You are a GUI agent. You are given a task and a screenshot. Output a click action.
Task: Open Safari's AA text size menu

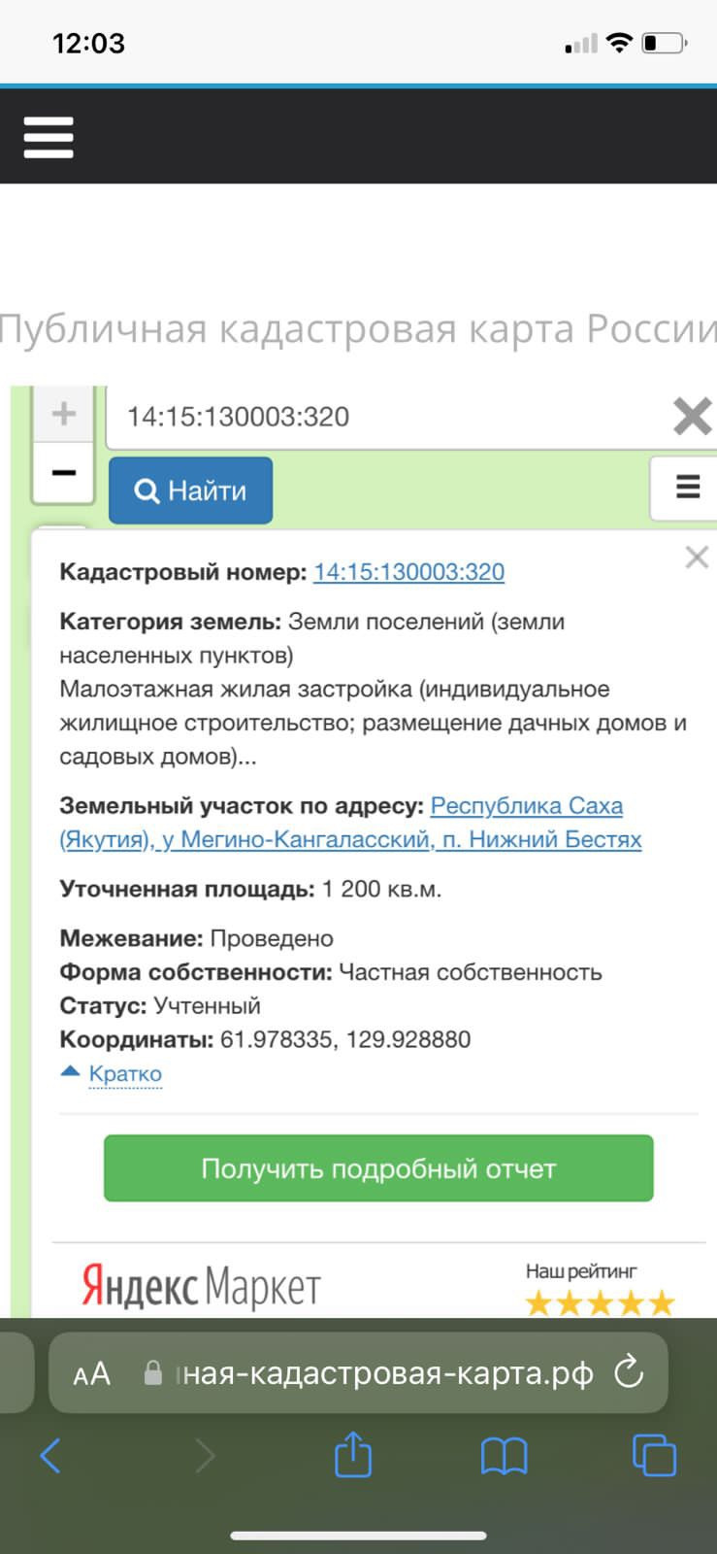coord(92,1373)
